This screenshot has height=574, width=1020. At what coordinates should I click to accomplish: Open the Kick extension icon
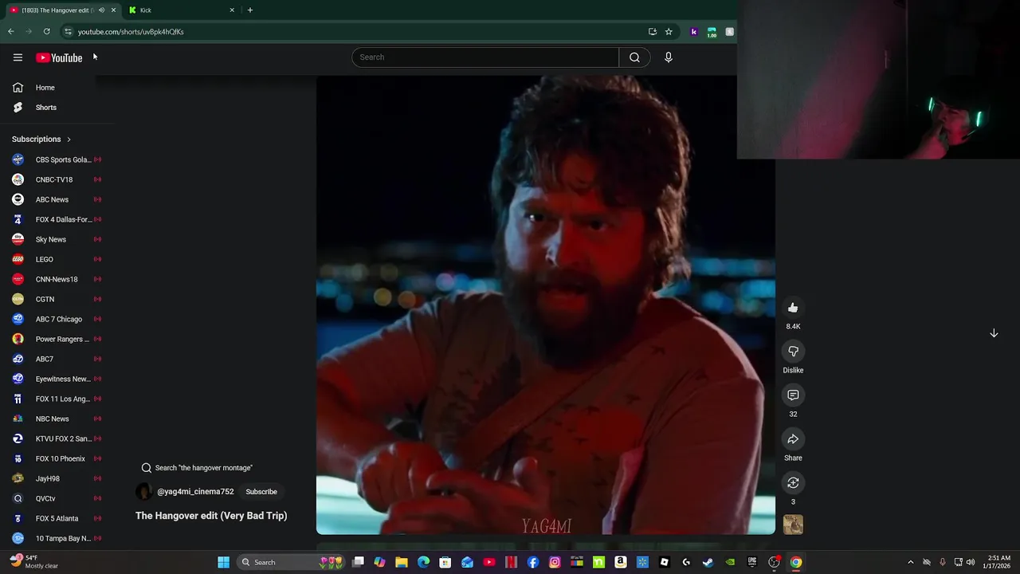(x=694, y=32)
